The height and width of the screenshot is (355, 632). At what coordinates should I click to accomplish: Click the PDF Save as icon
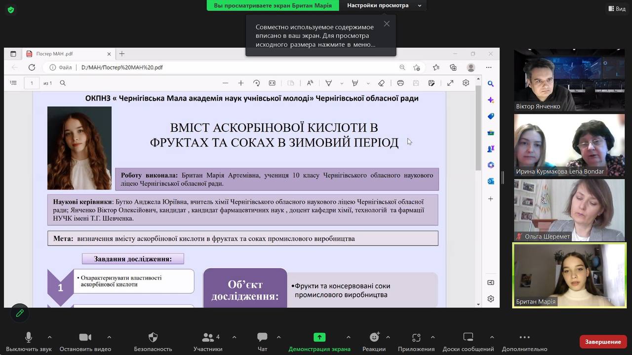coord(432,83)
